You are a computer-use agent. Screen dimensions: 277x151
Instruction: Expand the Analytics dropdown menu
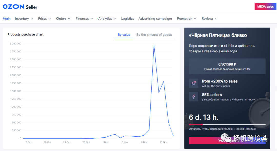(x=107, y=18)
